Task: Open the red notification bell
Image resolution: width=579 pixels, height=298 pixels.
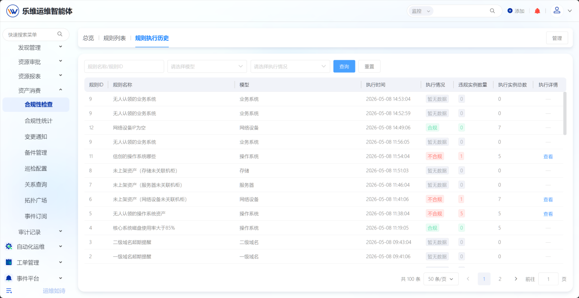Action: pos(537,11)
